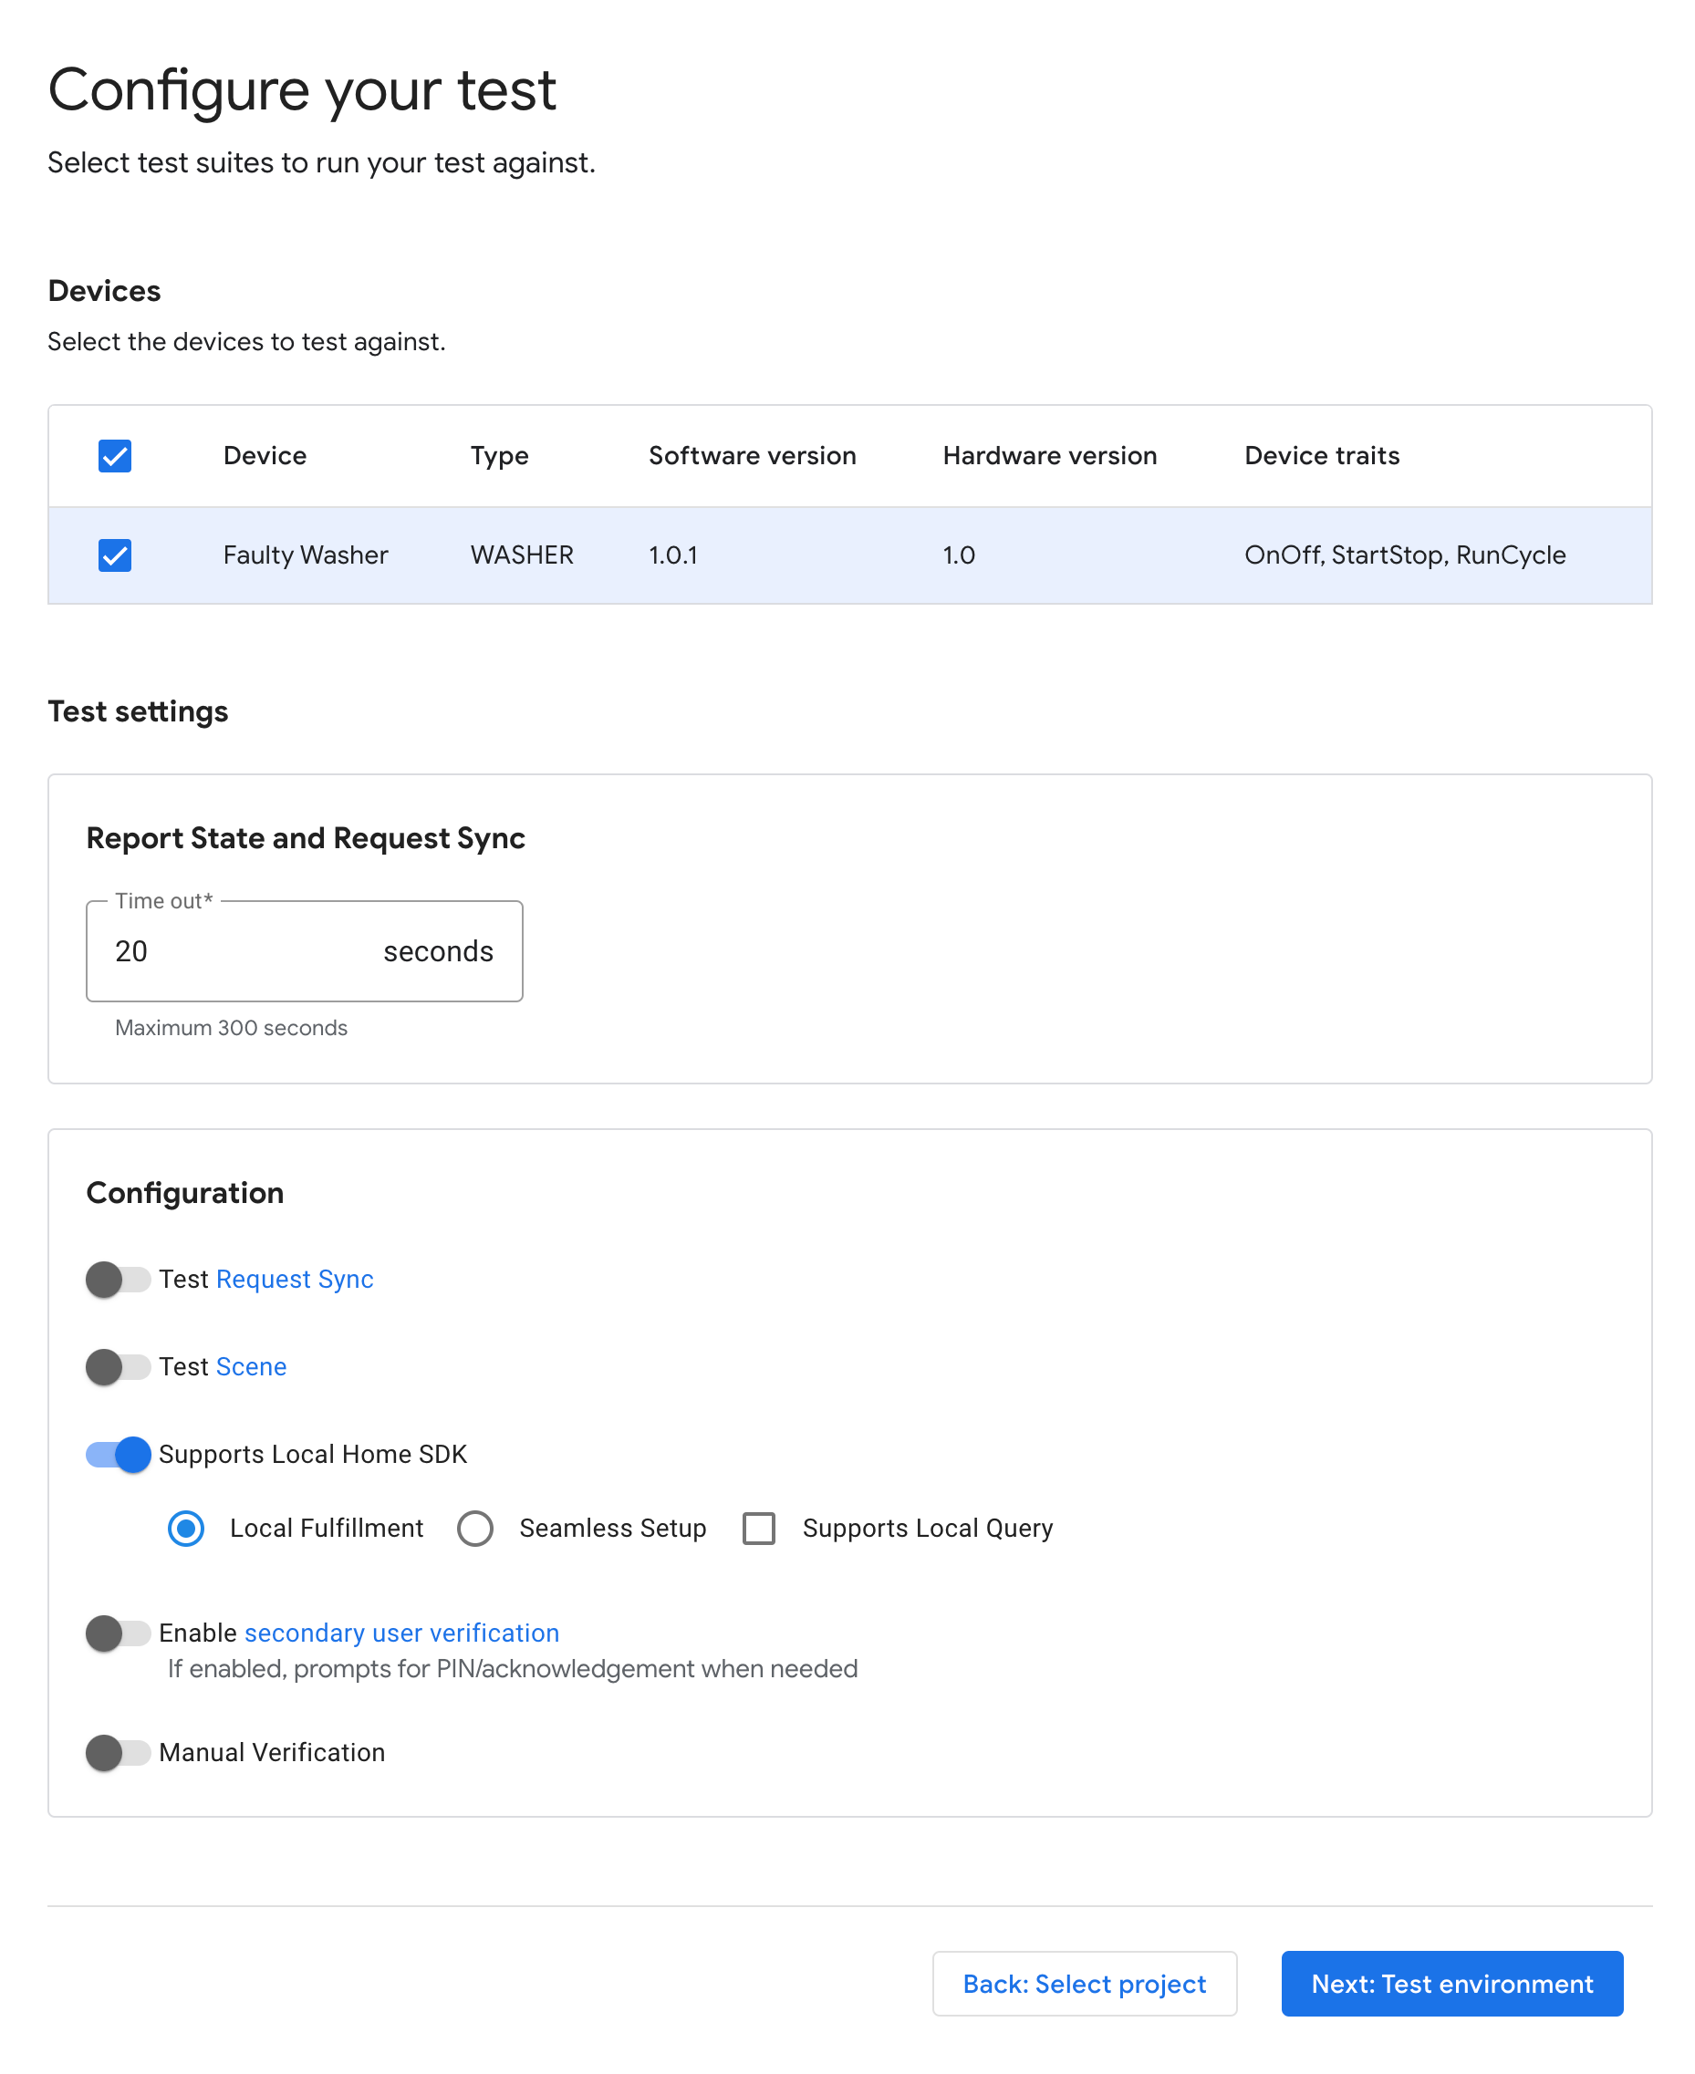The width and height of the screenshot is (1695, 2074).
Task: Uncheck the select-all devices header checkbox
Action: point(114,456)
